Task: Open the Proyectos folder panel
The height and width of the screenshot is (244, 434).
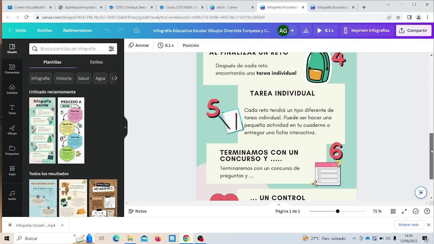Action: coord(12,150)
